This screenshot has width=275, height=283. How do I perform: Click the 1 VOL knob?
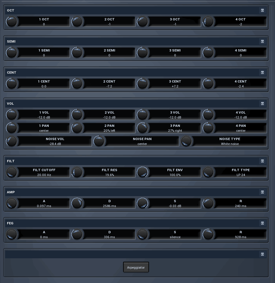[x=12, y=115]
